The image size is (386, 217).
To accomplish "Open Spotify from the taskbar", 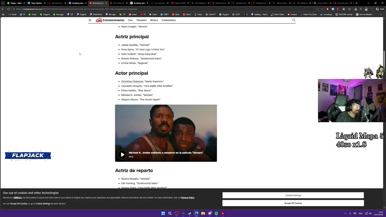I will point(216,213).
